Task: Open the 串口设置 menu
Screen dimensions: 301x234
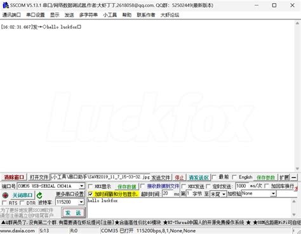Action: click(36, 15)
